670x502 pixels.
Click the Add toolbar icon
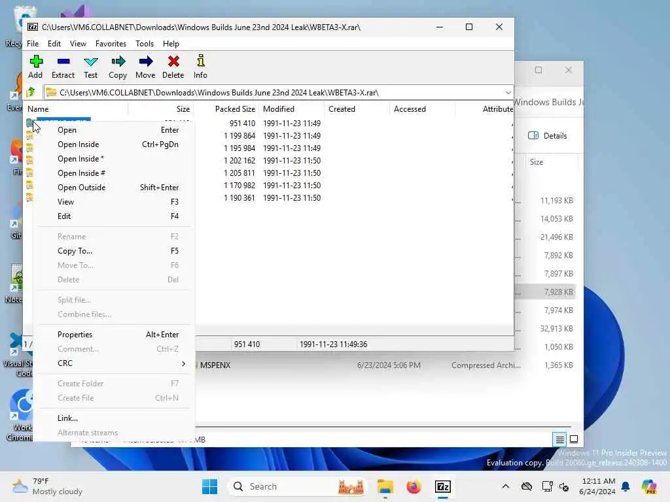(x=35, y=67)
